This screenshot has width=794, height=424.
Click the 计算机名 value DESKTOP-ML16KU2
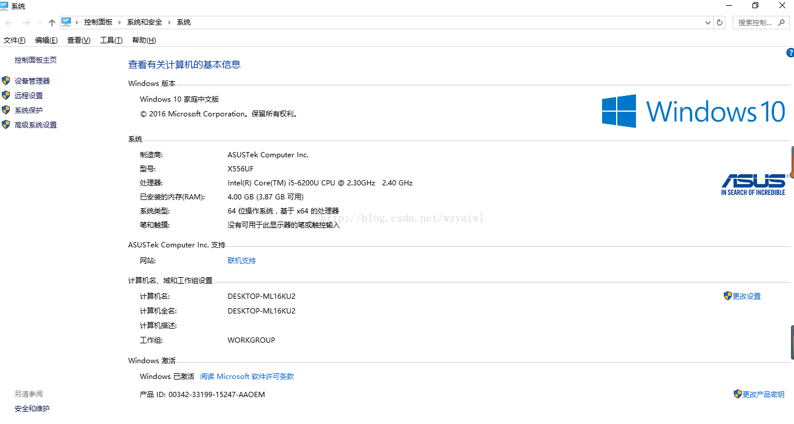pos(262,297)
